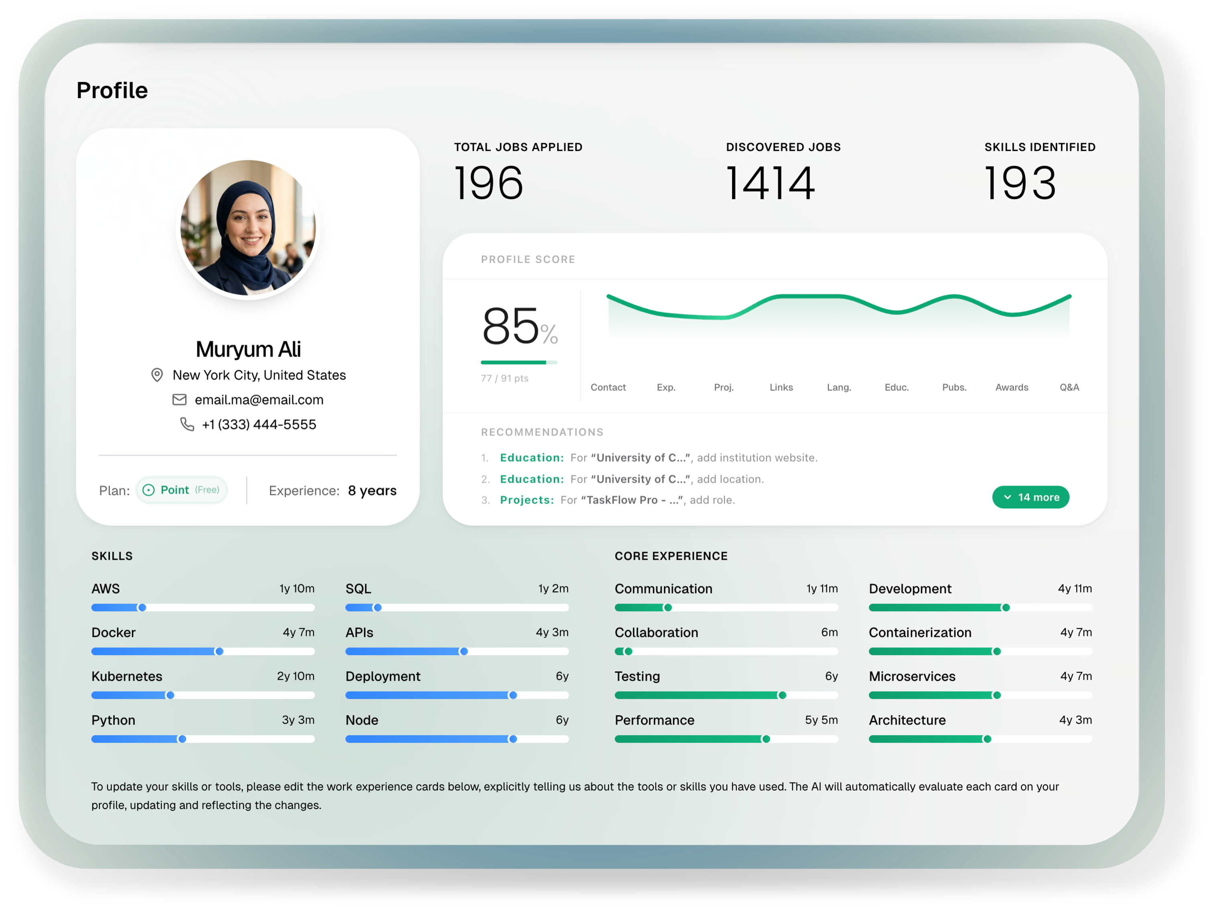Click the Docker skill slider handle

pyautogui.click(x=219, y=652)
